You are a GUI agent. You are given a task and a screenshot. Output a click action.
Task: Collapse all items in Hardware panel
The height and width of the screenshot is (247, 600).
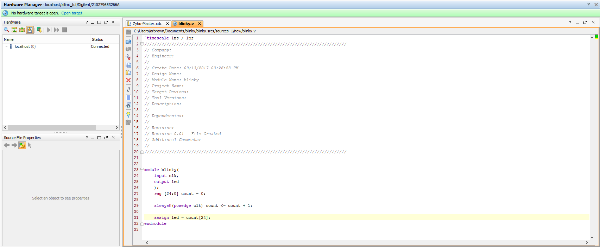14,30
